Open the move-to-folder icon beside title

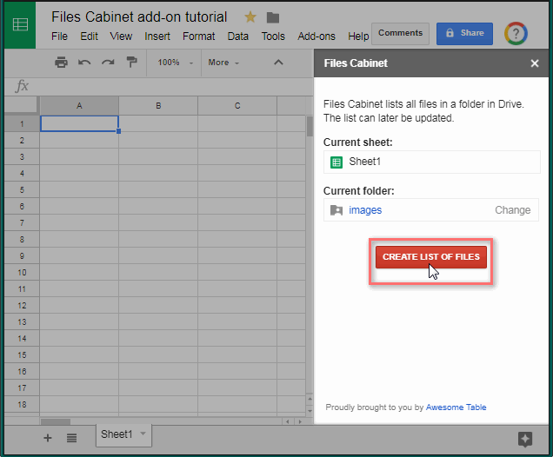point(273,17)
